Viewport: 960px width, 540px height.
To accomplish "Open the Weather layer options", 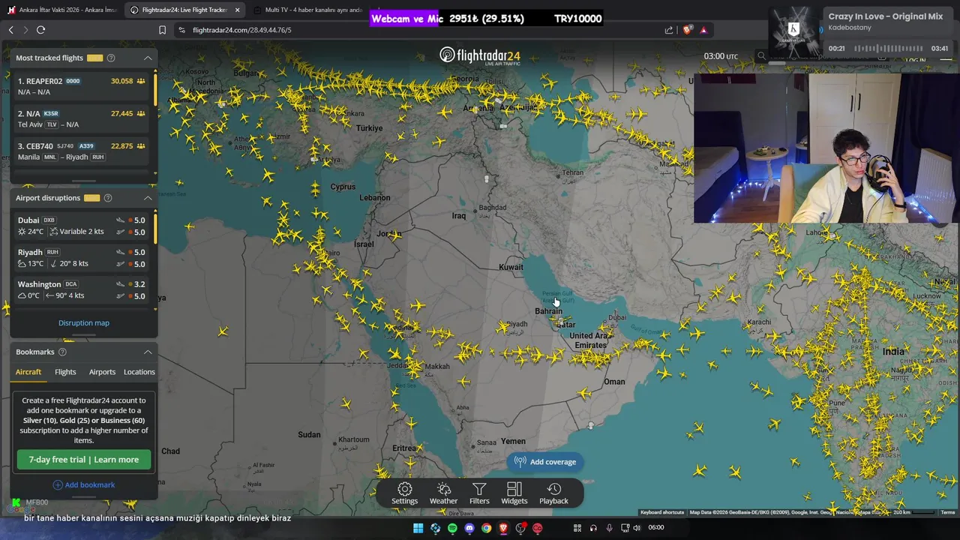I will (x=443, y=493).
